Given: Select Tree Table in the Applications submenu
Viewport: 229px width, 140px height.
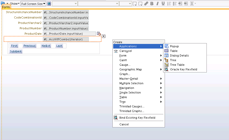Looking at the screenshot, I should tap(185, 65).
